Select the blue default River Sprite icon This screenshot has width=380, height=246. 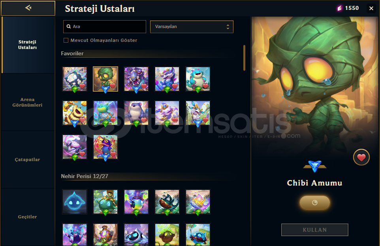pyautogui.click(x=75, y=202)
